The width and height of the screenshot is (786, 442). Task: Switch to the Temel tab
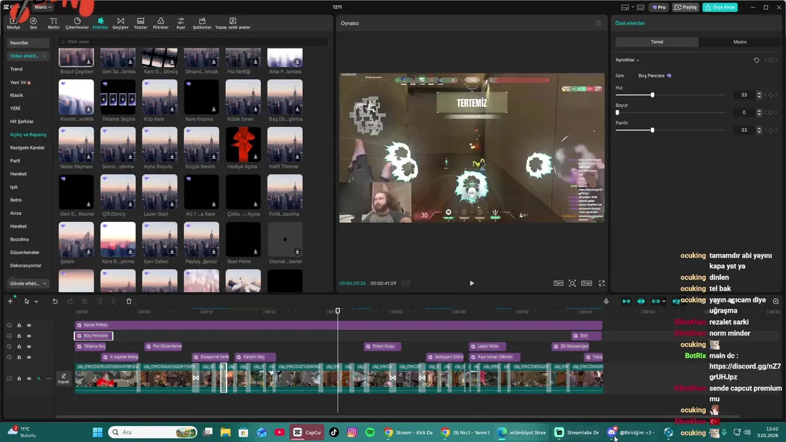[657, 42]
